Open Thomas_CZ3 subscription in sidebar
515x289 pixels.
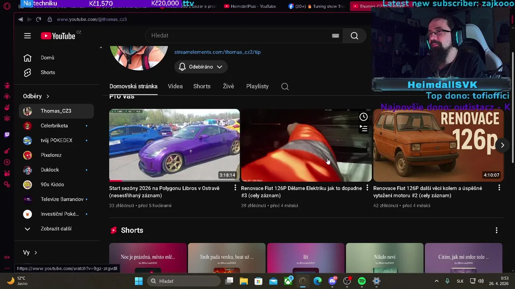click(57, 111)
